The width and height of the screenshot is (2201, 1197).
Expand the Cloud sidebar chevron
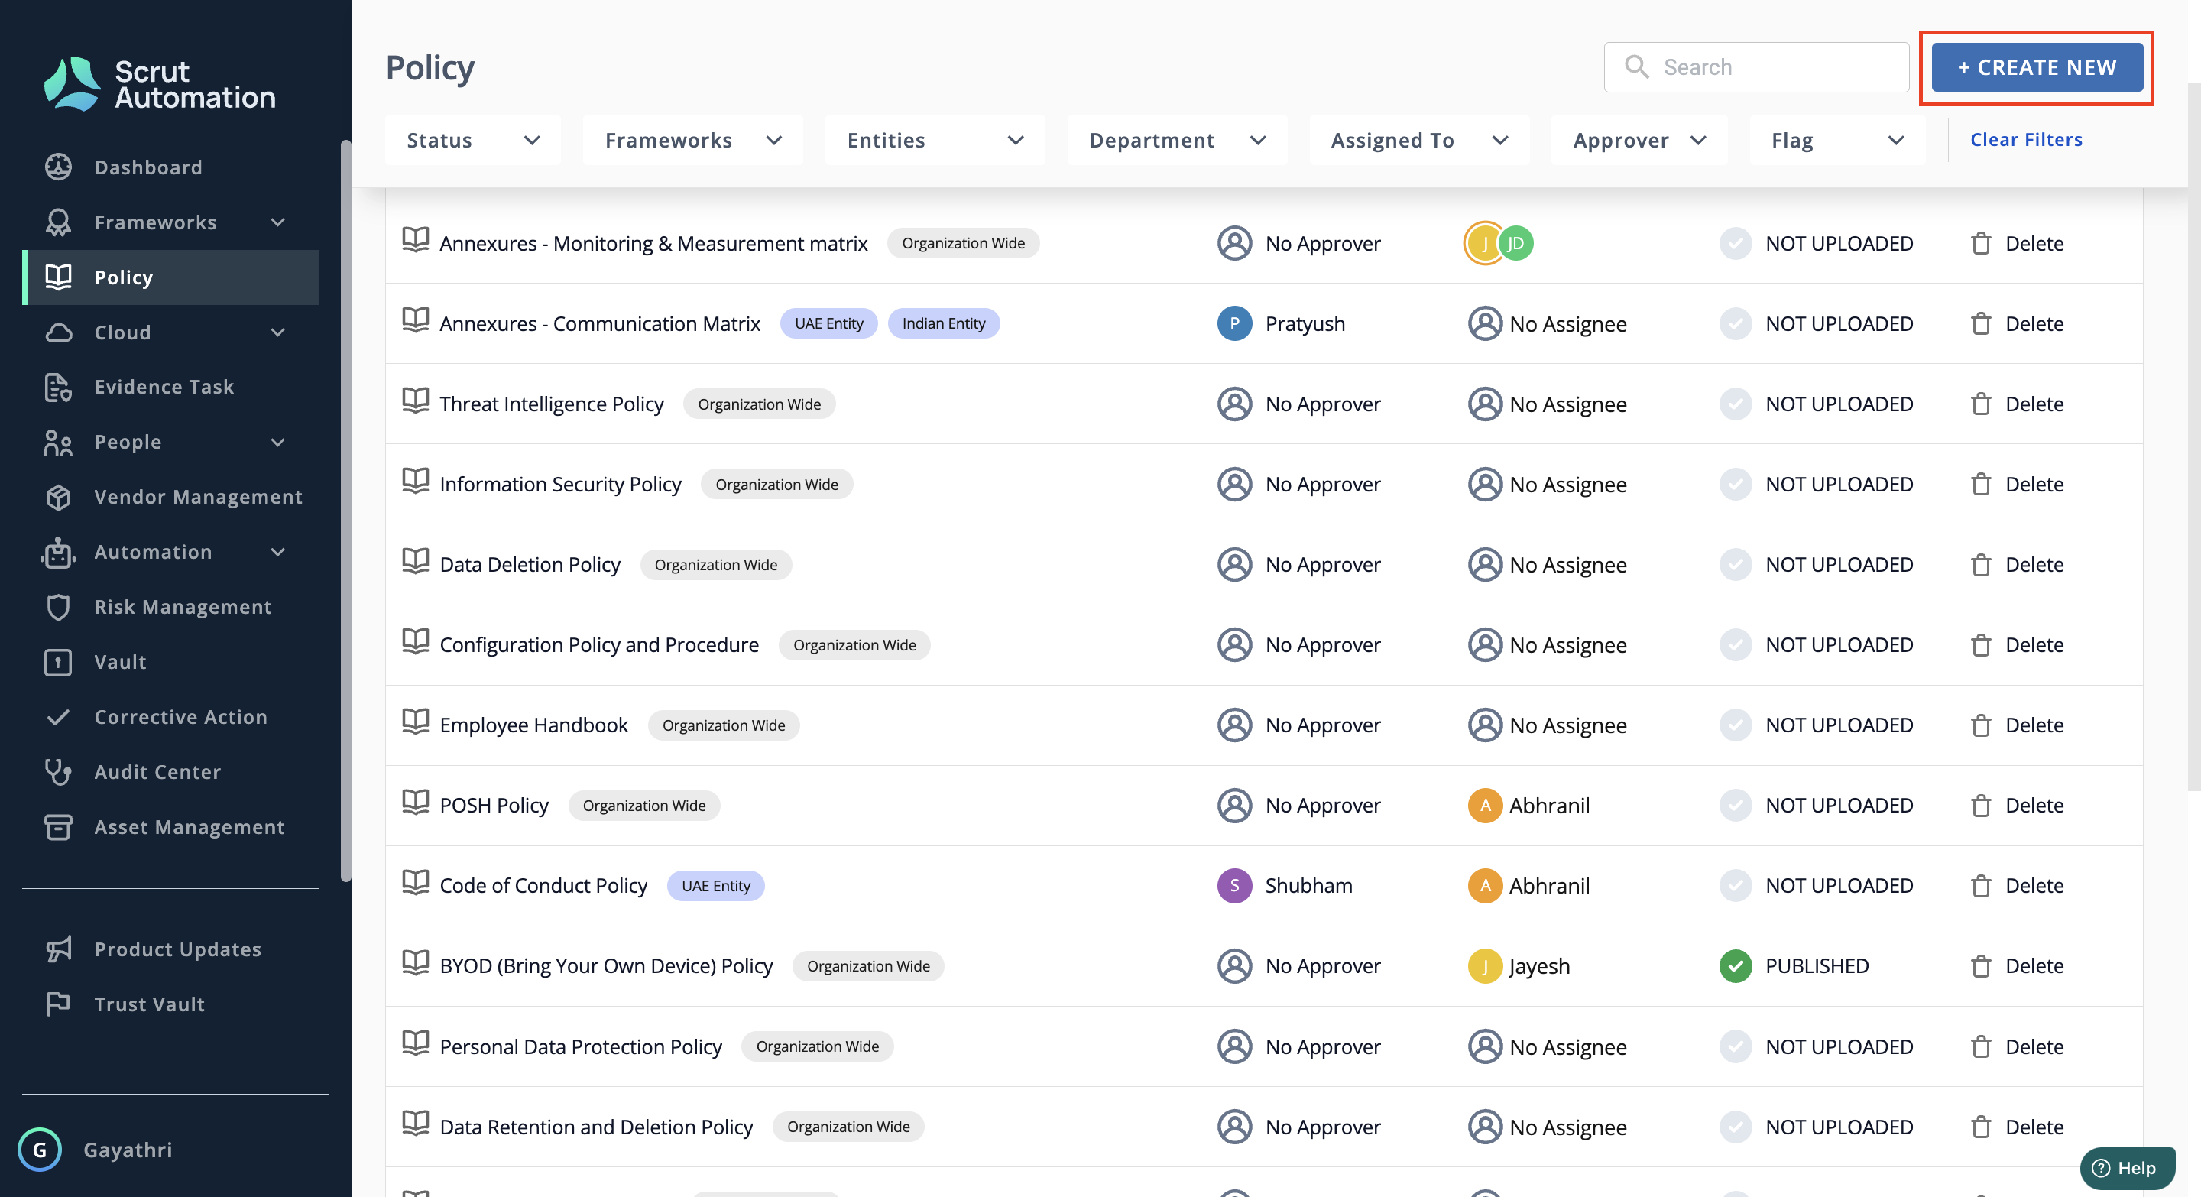tap(277, 332)
